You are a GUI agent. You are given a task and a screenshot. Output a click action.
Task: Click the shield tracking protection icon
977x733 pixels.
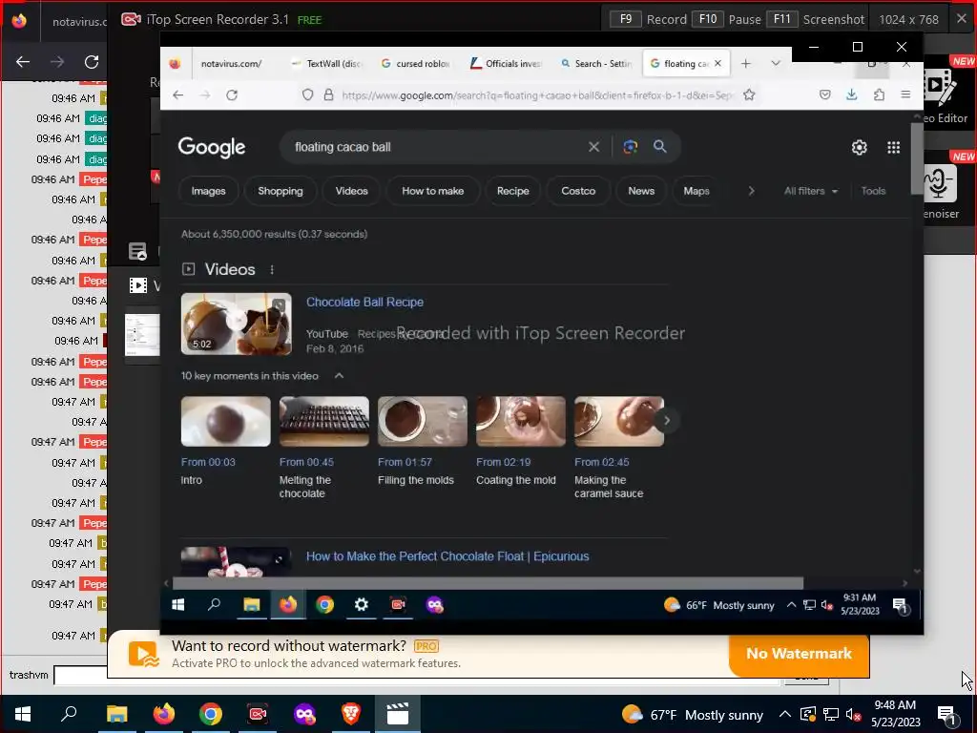[308, 94]
